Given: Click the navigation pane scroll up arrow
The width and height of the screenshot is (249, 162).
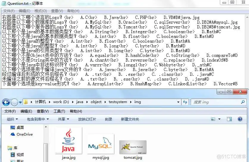Looking at the screenshot, I should pos(46,127).
